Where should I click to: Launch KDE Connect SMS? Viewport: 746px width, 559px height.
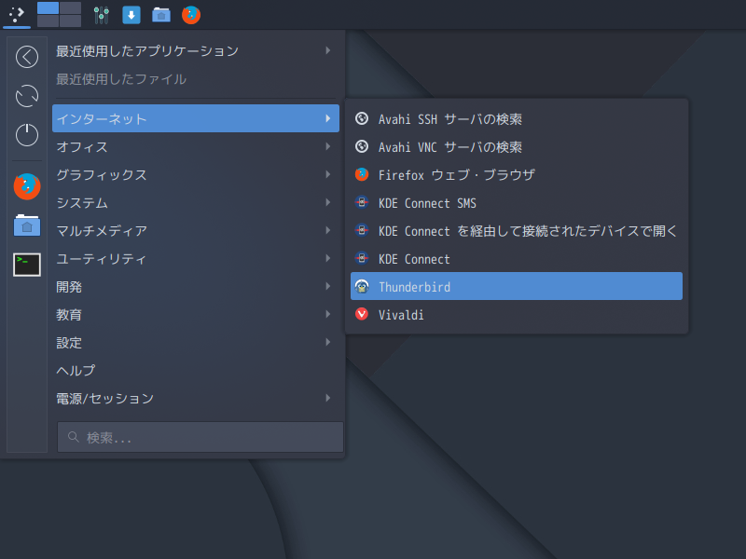[x=517, y=202]
